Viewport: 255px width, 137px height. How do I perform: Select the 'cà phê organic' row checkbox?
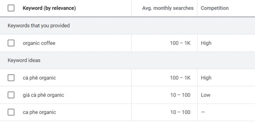click(11, 78)
